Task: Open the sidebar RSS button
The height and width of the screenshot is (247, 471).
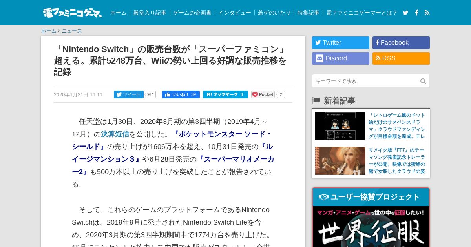Action: pyautogui.click(x=401, y=58)
